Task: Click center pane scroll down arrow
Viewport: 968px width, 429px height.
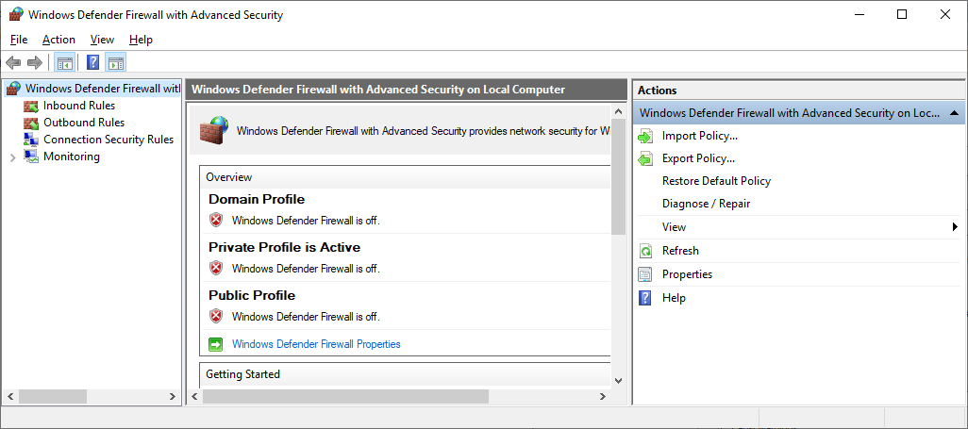Action: [619, 381]
